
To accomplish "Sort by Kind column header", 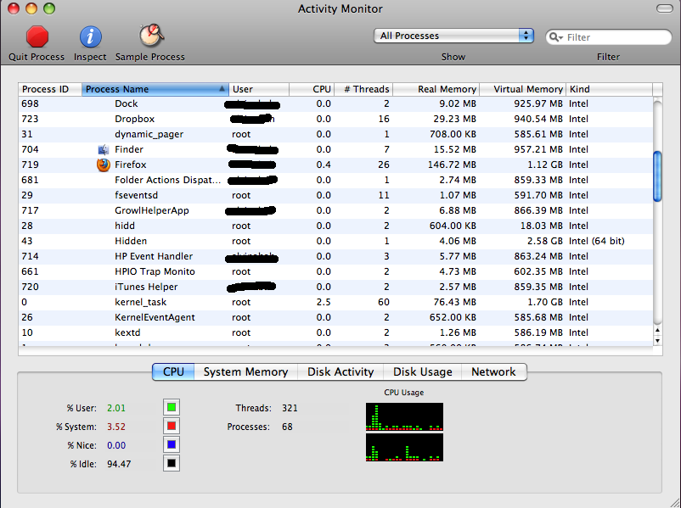I will [609, 89].
